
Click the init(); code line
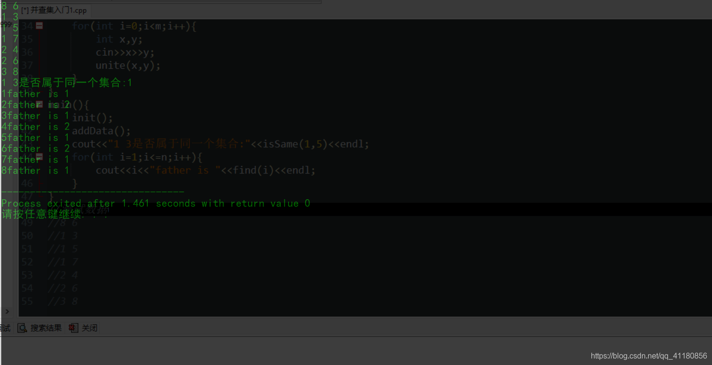click(x=93, y=118)
